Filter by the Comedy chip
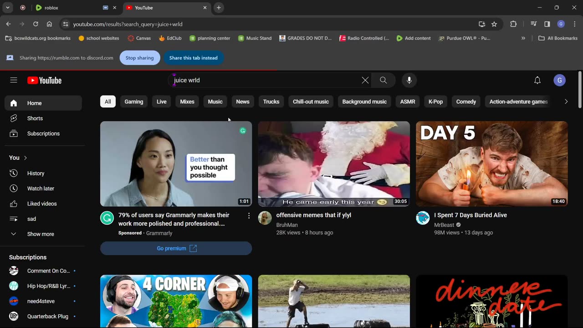583x328 pixels. (x=466, y=102)
